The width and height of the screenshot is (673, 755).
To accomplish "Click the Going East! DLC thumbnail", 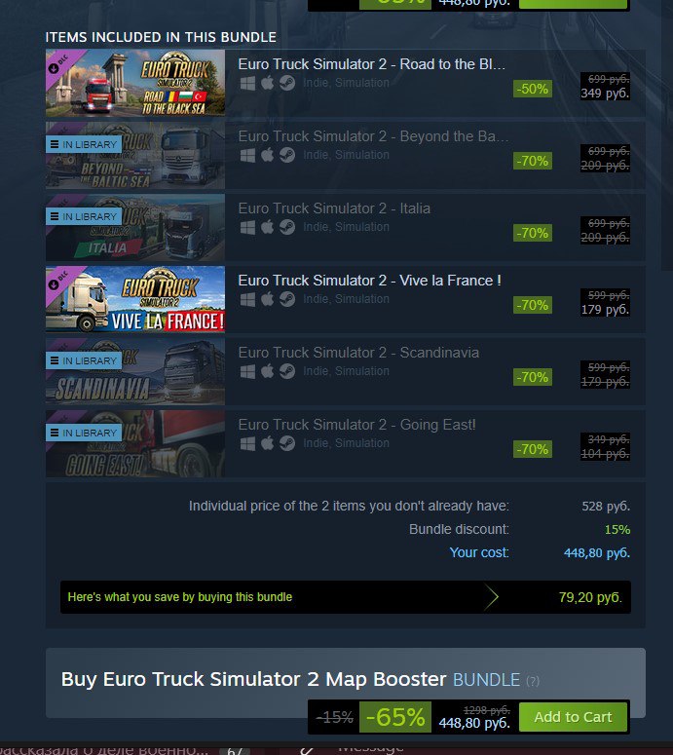I will click(x=135, y=443).
